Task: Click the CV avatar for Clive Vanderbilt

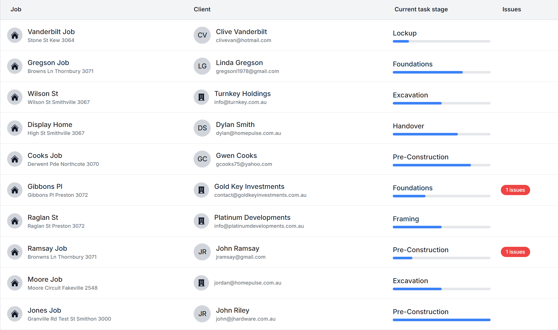Action: (x=202, y=35)
